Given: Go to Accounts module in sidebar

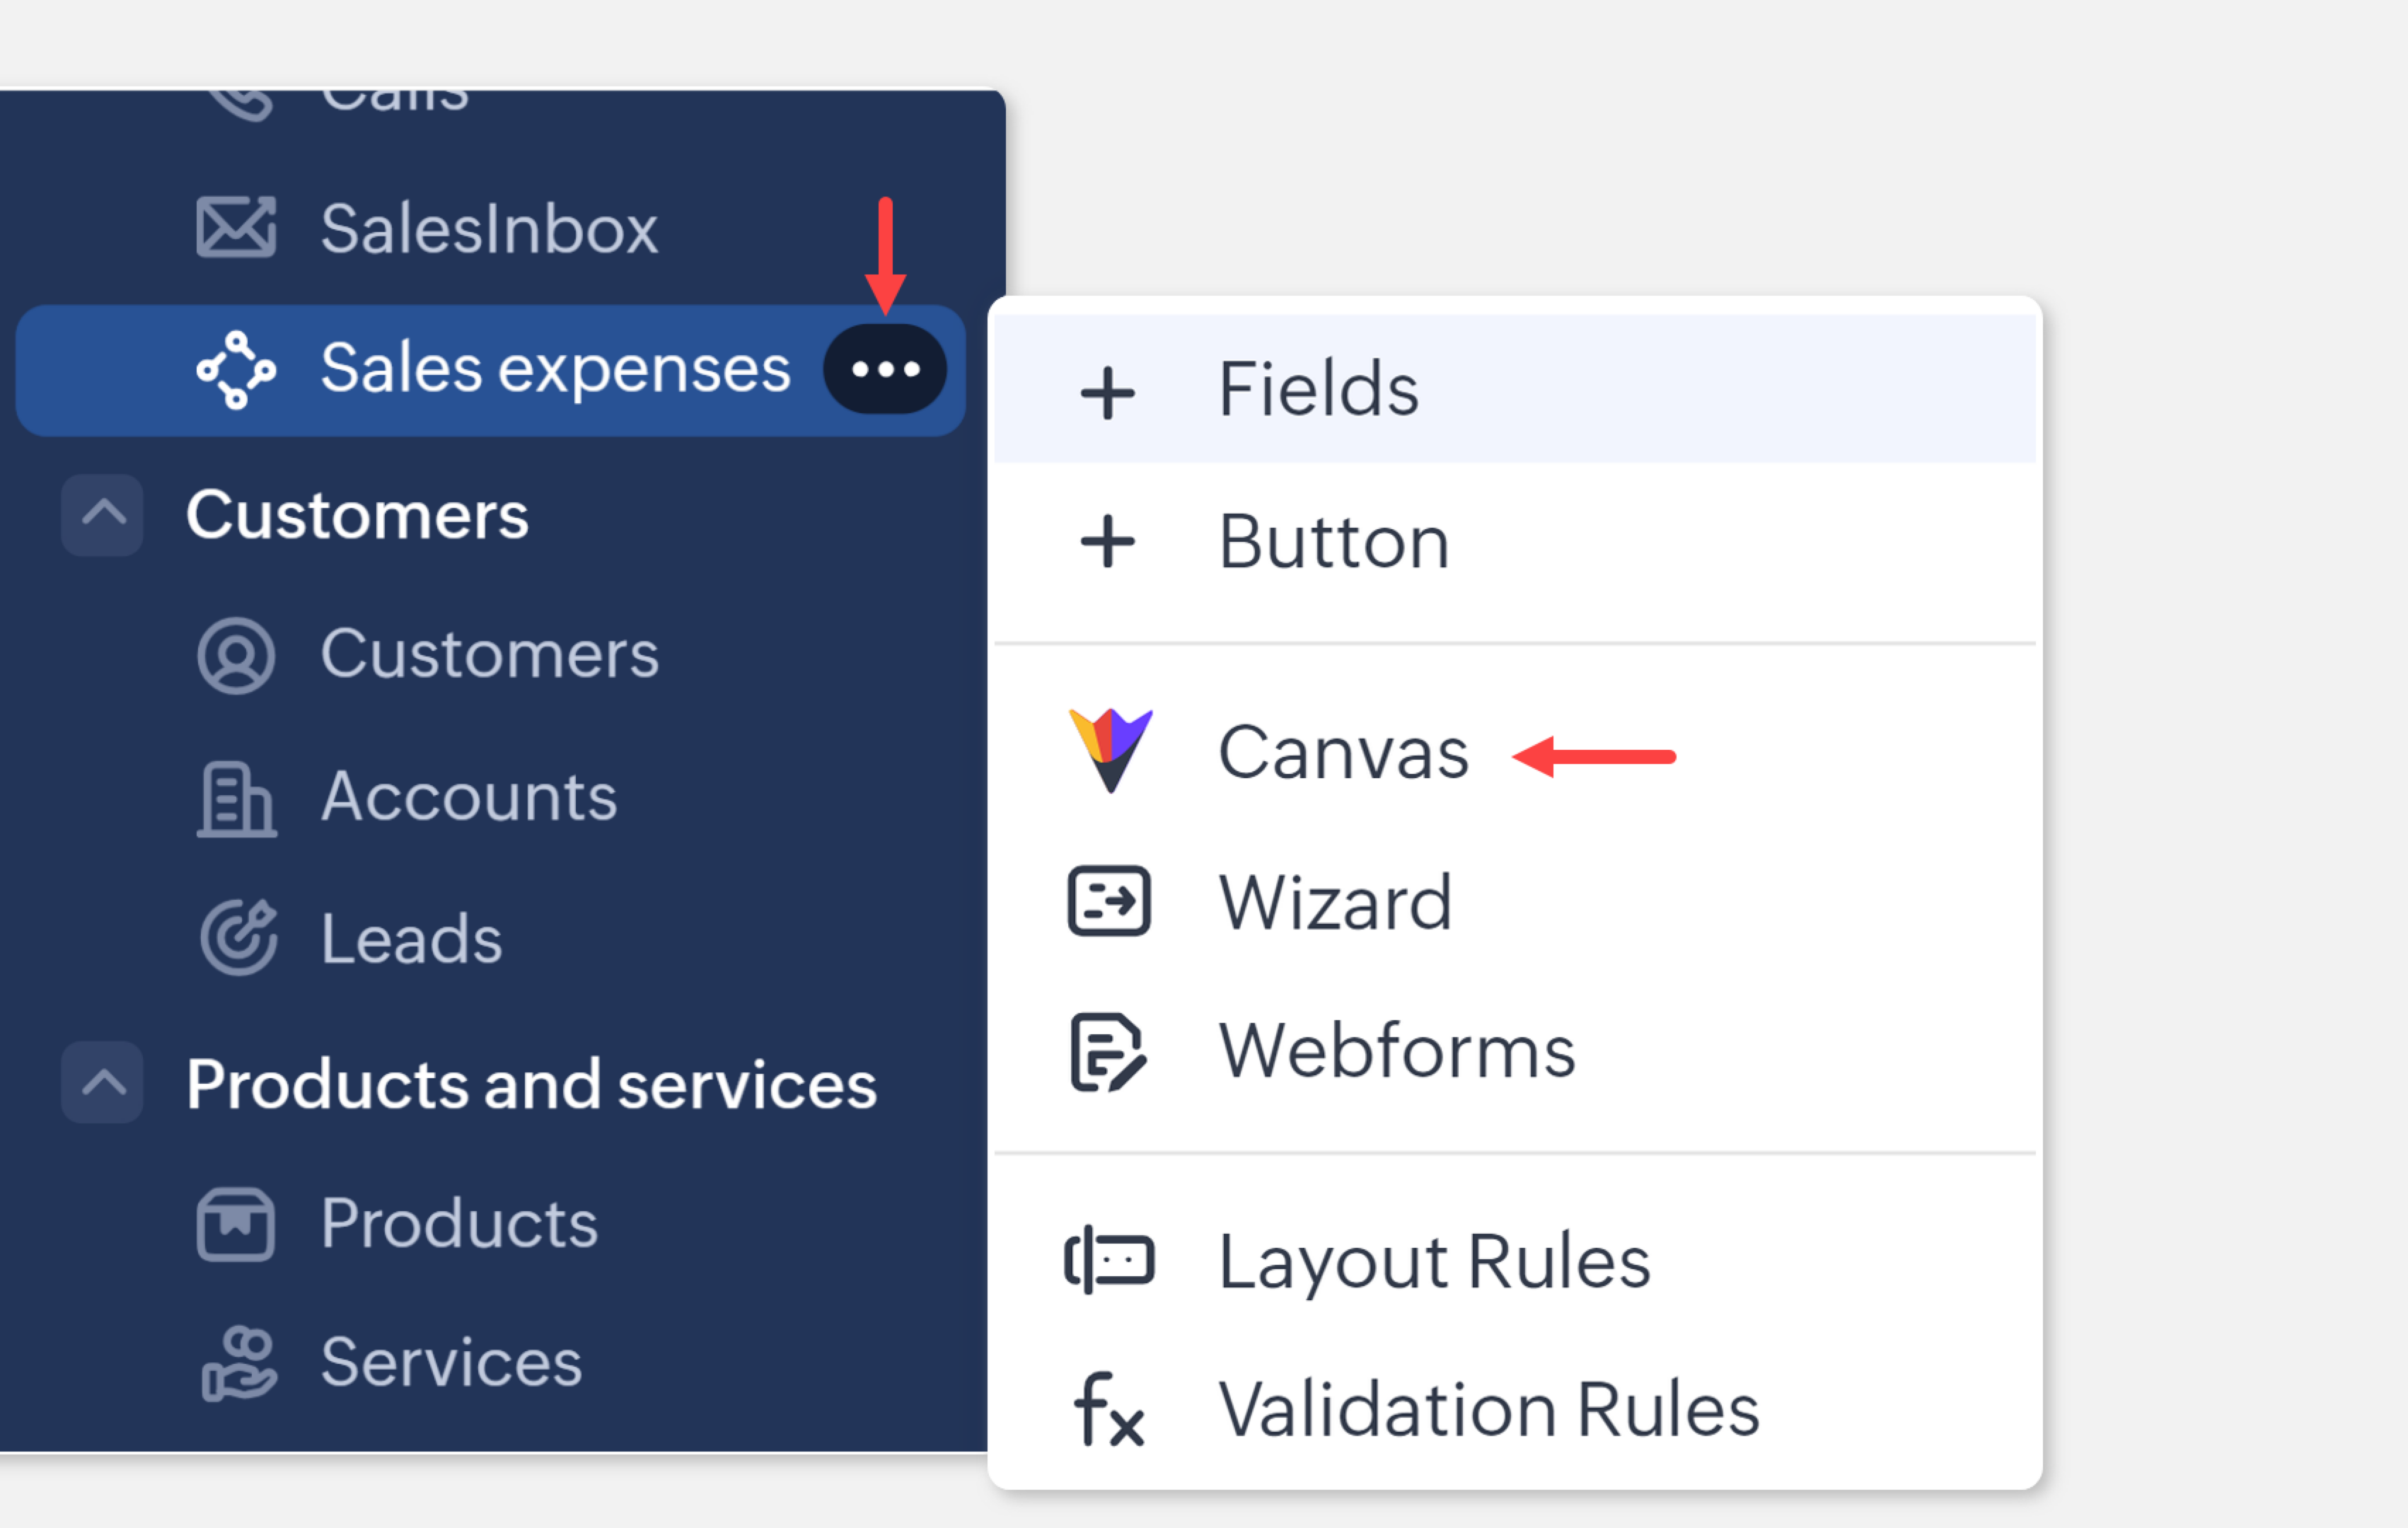Looking at the screenshot, I should coord(468,797).
